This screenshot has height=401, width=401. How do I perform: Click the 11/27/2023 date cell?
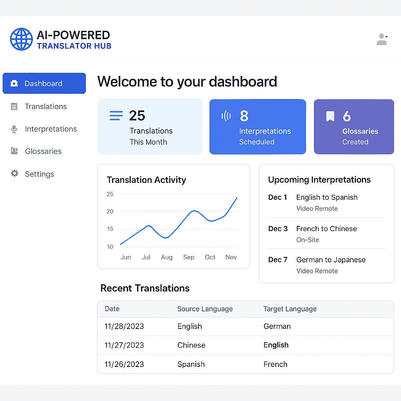[124, 345]
